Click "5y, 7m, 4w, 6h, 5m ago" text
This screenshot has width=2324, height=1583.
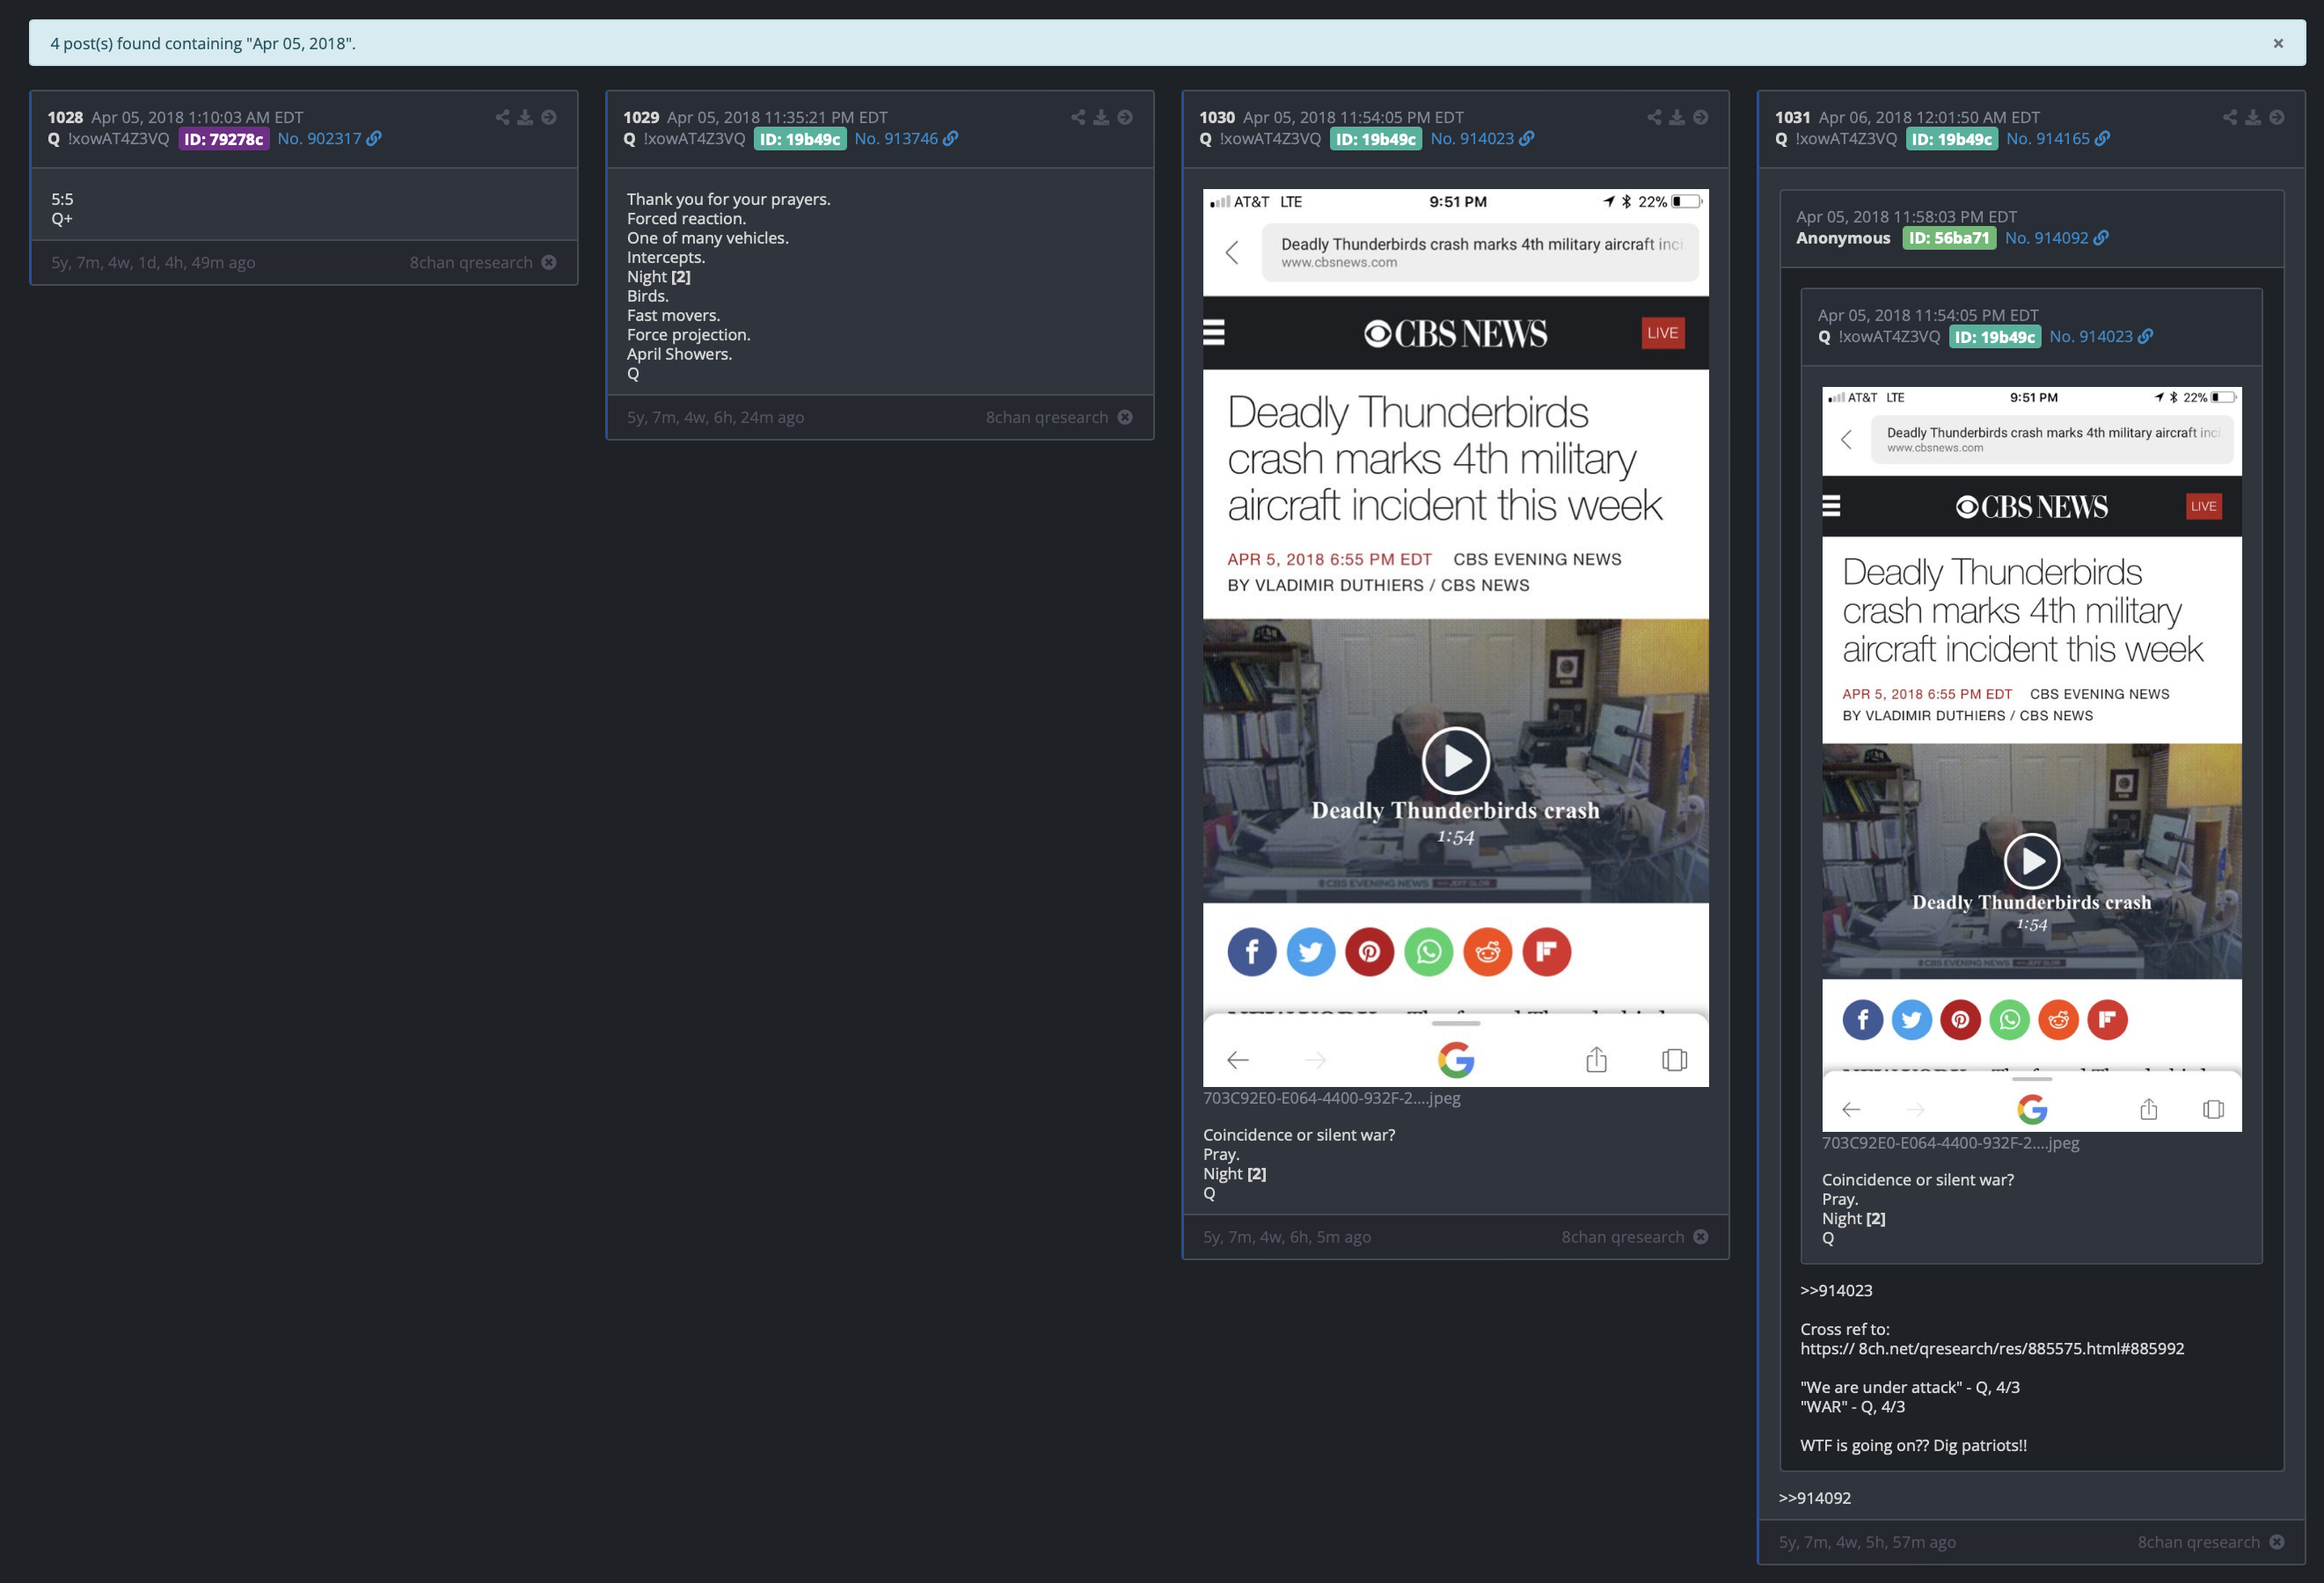point(1287,1237)
